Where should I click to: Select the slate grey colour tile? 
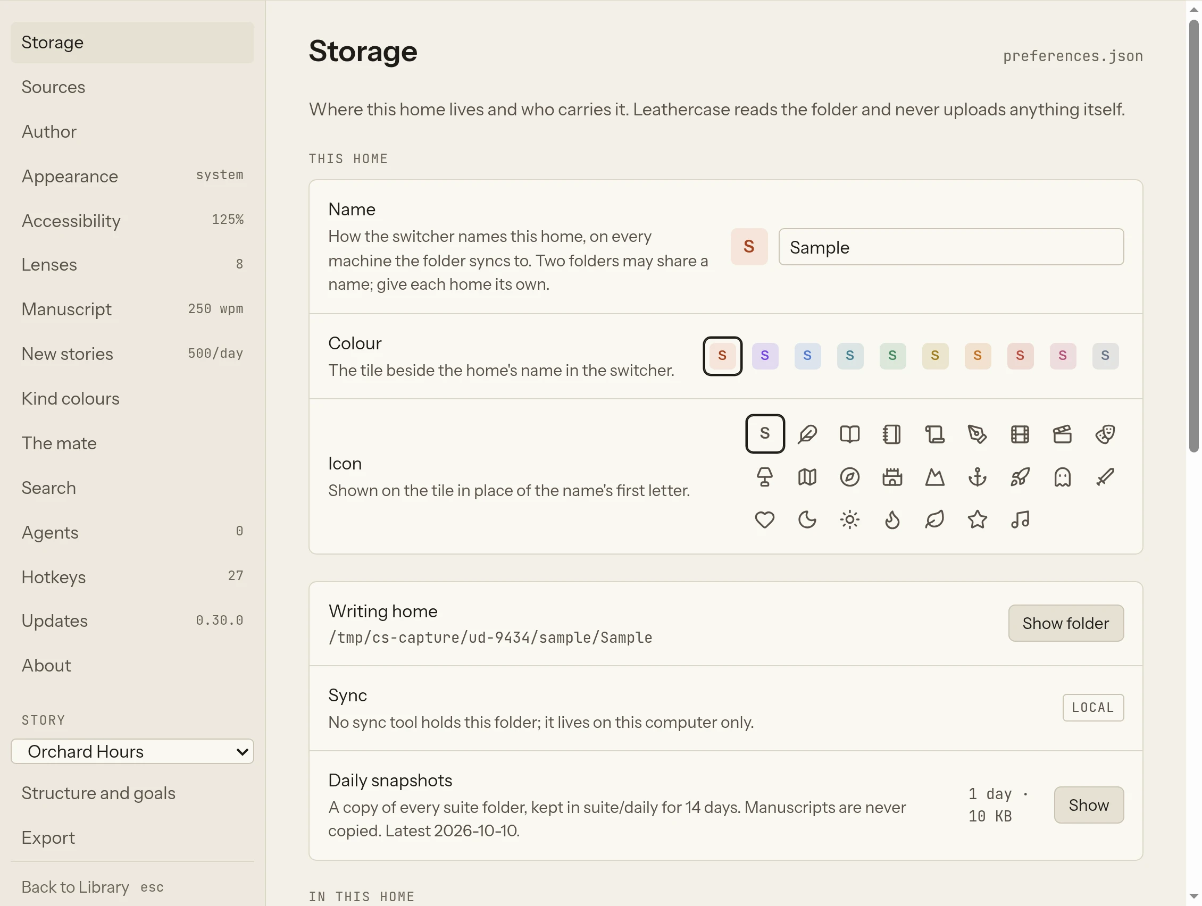[1105, 356]
